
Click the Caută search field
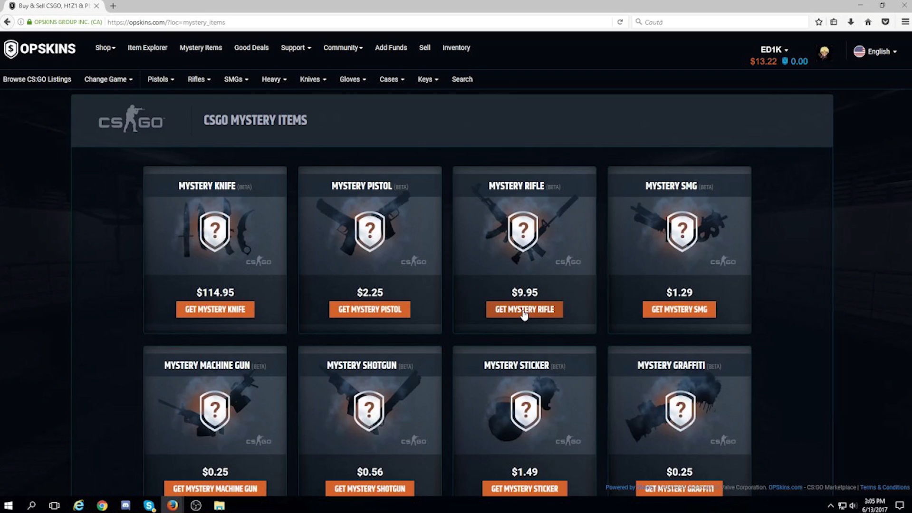[x=713, y=22]
